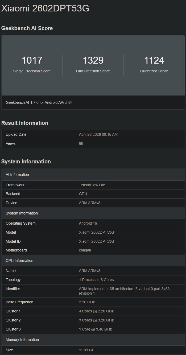The image size is (186, 355).
Task: Click the AI Information section header
Action: coord(17,175)
